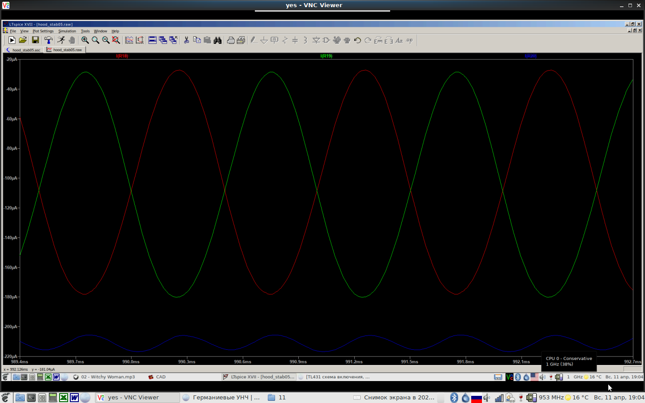This screenshot has width=645, height=403.
Task: Copy using the toolbar copy icon
Action: [197, 40]
